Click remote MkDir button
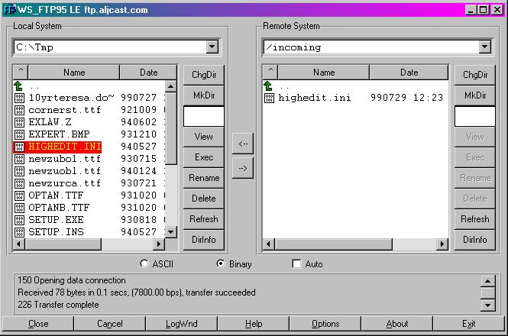This screenshot has width=508, height=336. (x=475, y=95)
